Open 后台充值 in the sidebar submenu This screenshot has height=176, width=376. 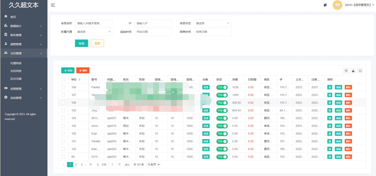coord(16,79)
